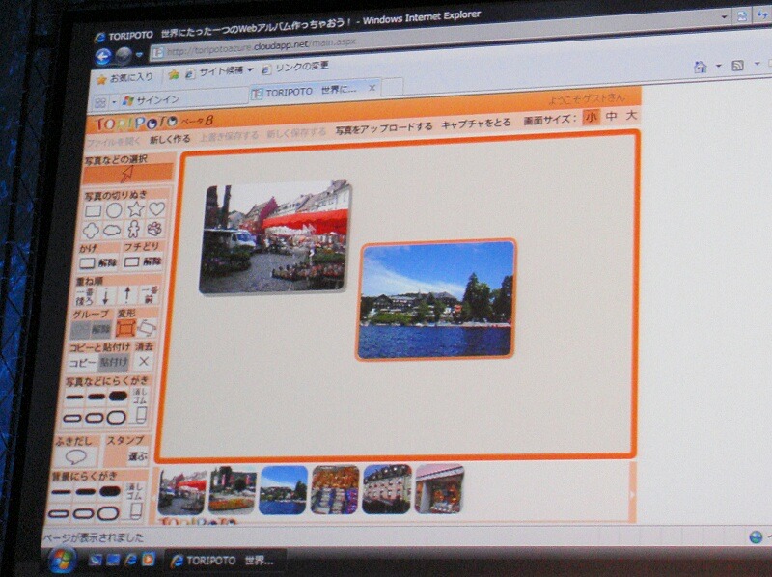Pick first thumbnail with red market awning
Image resolution: width=772 pixels, height=577 pixels.
182,492
